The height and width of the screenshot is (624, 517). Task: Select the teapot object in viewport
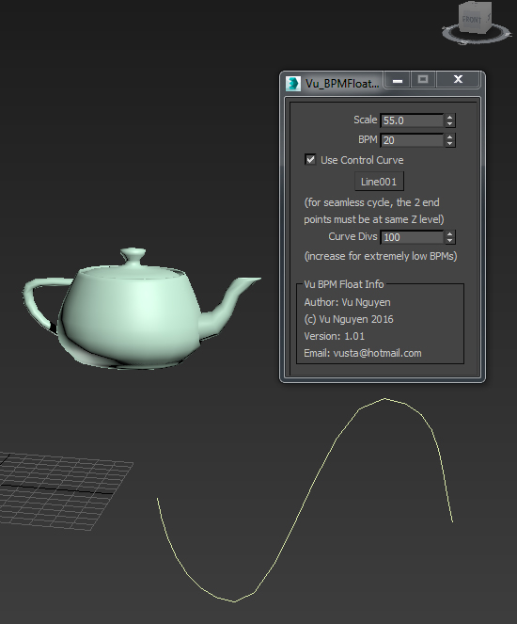[x=132, y=314]
